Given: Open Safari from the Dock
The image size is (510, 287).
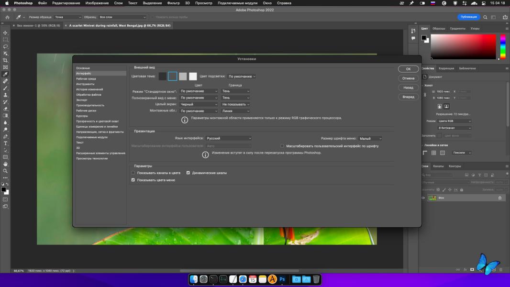Looking at the screenshot, I should [243, 279].
